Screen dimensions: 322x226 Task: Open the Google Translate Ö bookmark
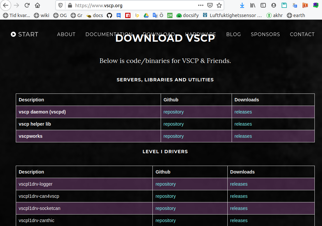coord(158,15)
